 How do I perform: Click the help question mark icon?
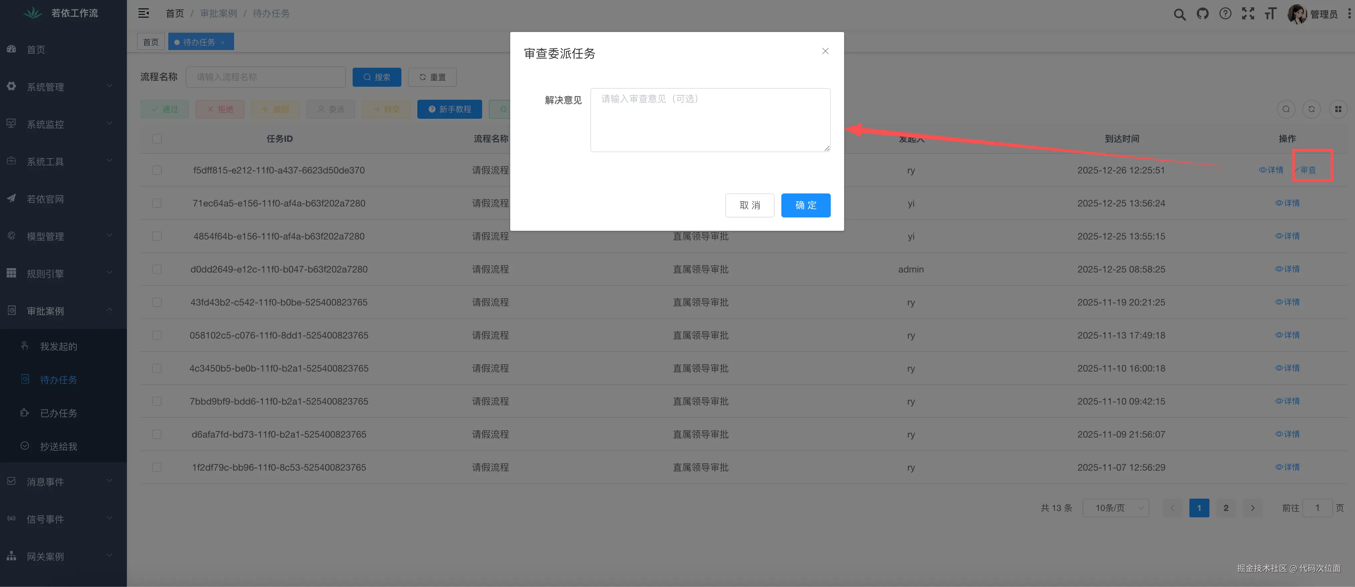pos(1225,14)
